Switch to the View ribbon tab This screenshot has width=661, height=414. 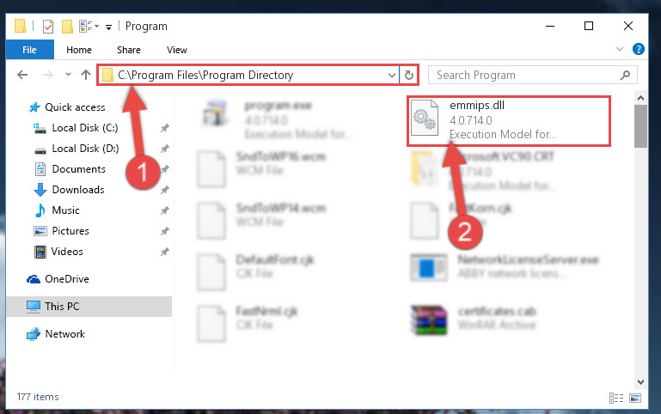click(x=176, y=50)
